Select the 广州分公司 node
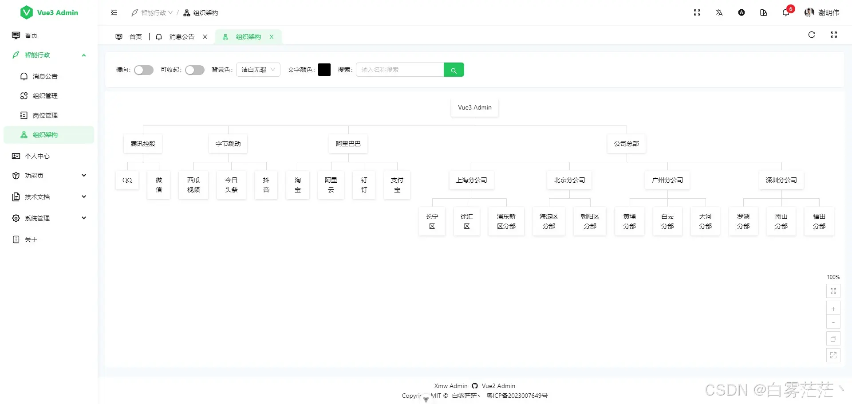The width and height of the screenshot is (852, 404). pos(668,180)
